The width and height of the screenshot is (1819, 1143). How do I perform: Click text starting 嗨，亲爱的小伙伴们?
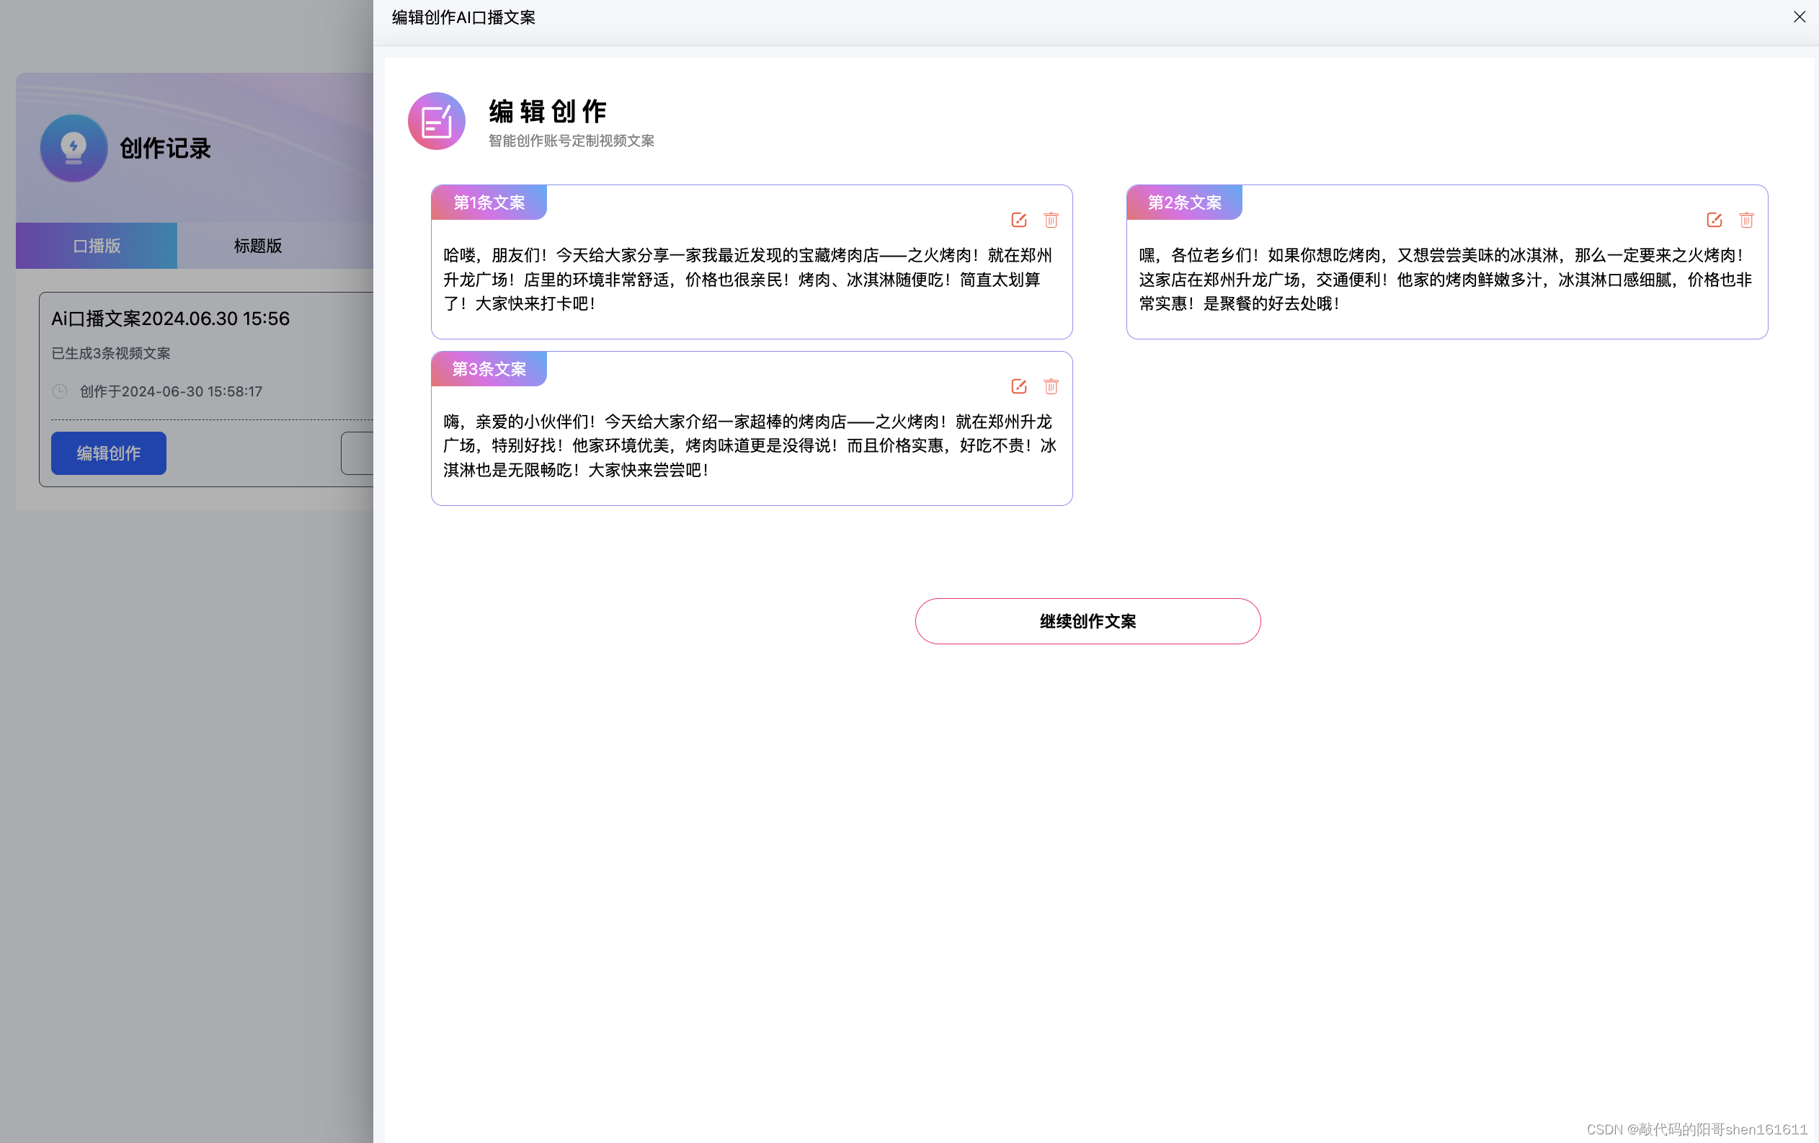click(x=750, y=445)
